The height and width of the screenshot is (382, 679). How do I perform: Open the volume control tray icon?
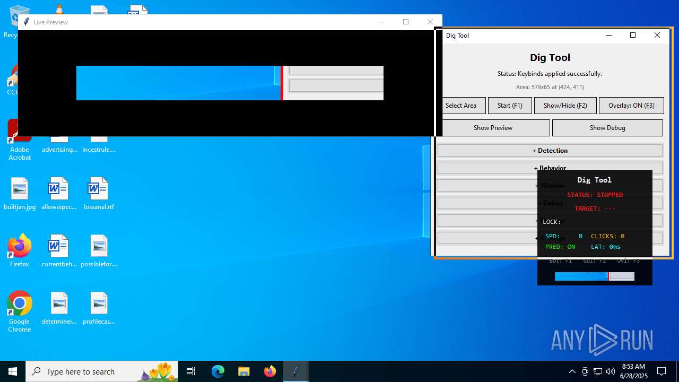[x=611, y=371]
